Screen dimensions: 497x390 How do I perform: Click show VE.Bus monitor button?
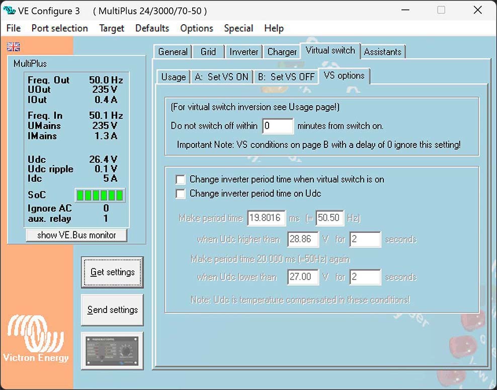coord(76,235)
